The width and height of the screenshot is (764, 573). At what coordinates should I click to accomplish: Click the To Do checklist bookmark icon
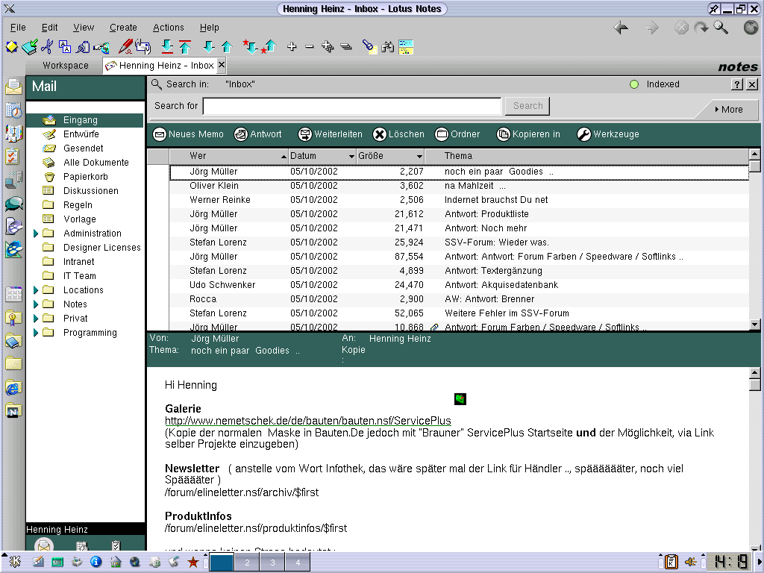click(x=13, y=157)
